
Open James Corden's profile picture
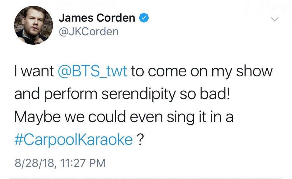coord(34,25)
